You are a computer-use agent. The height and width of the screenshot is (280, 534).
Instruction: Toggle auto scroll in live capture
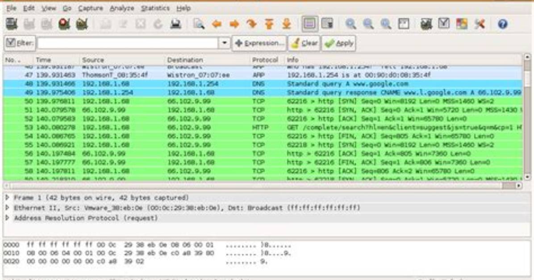click(x=327, y=24)
